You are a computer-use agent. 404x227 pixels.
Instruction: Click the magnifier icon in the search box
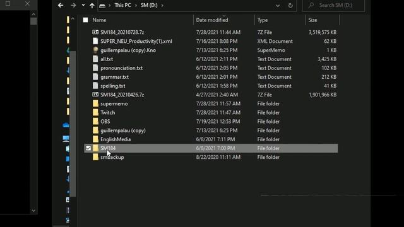pyautogui.click(x=311, y=5)
